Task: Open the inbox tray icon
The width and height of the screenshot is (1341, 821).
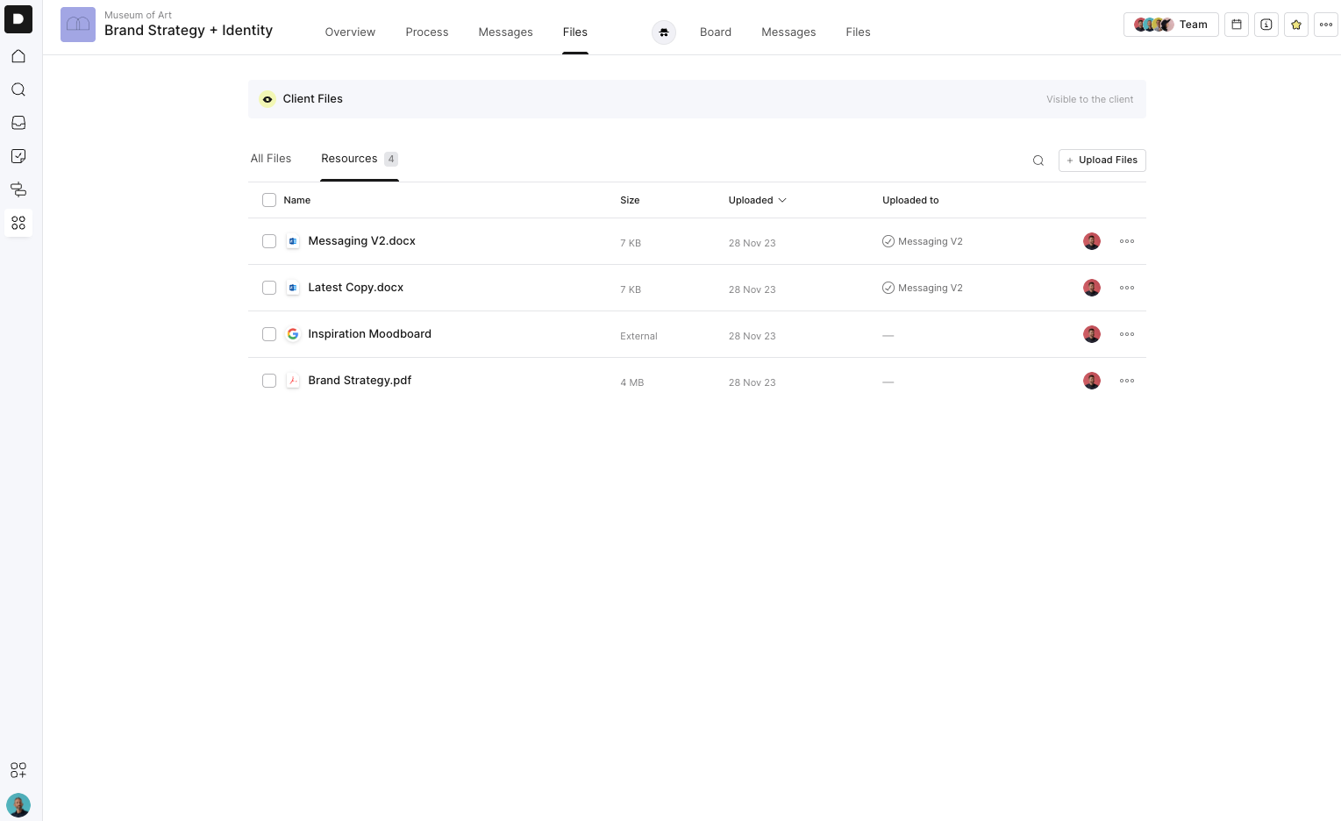Action: [x=18, y=123]
